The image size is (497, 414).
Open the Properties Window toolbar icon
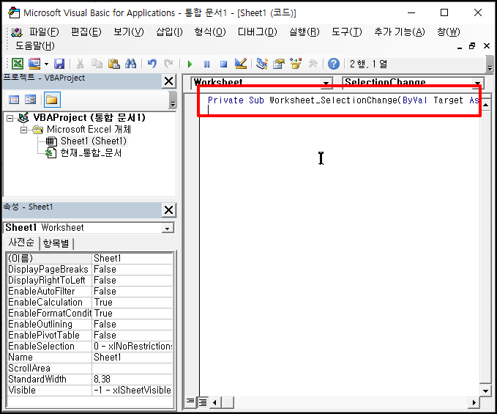(x=279, y=64)
